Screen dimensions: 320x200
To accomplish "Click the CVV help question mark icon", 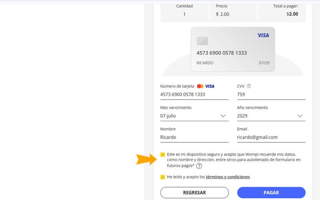I will point(249,86).
